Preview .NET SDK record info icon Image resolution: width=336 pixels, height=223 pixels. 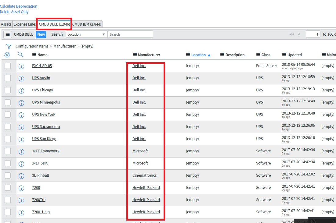[21, 164]
